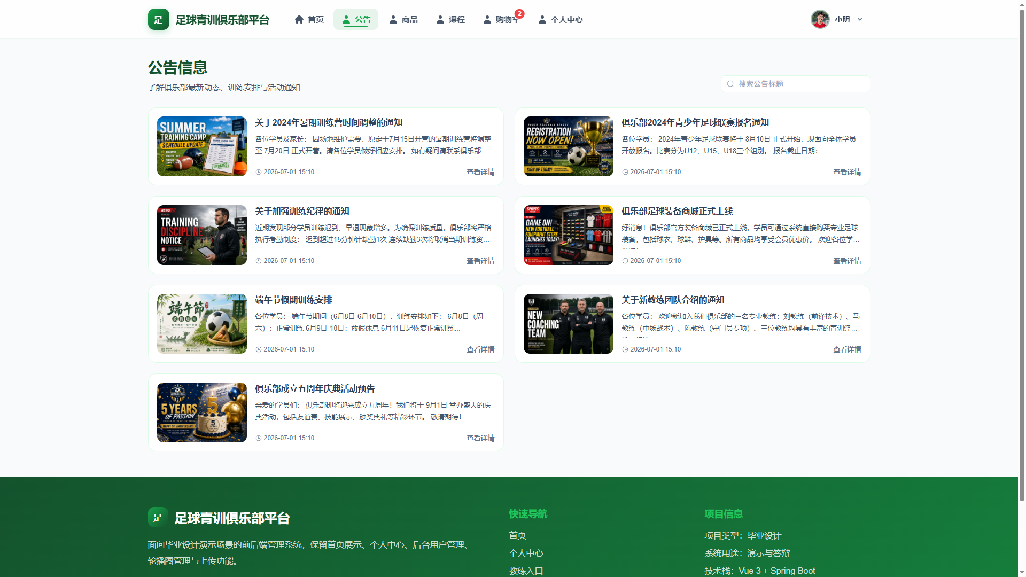Viewport: 1026px width, 577px height.
Task: Click title 关于新教练团队介绍的通知
Action: pyautogui.click(x=673, y=300)
